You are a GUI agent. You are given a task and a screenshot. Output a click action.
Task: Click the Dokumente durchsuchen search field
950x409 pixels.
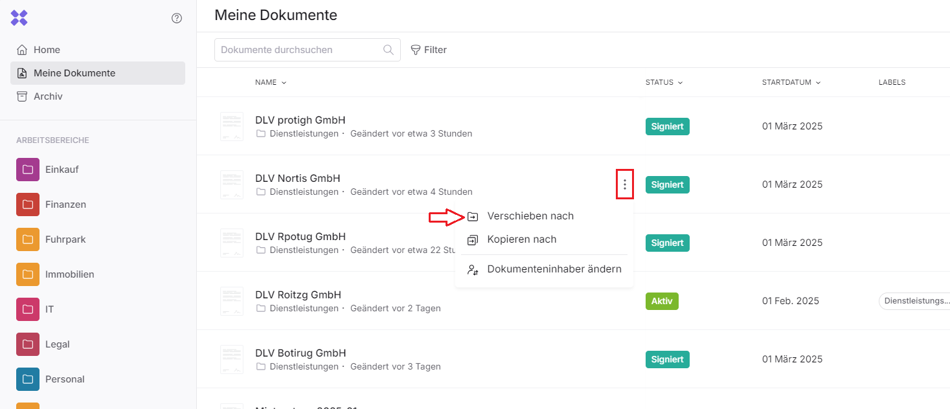[300, 50]
